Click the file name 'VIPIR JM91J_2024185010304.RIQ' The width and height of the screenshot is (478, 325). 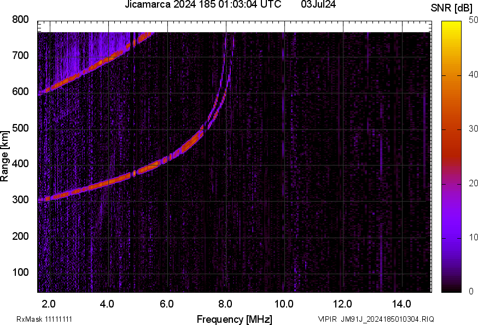(x=376, y=319)
